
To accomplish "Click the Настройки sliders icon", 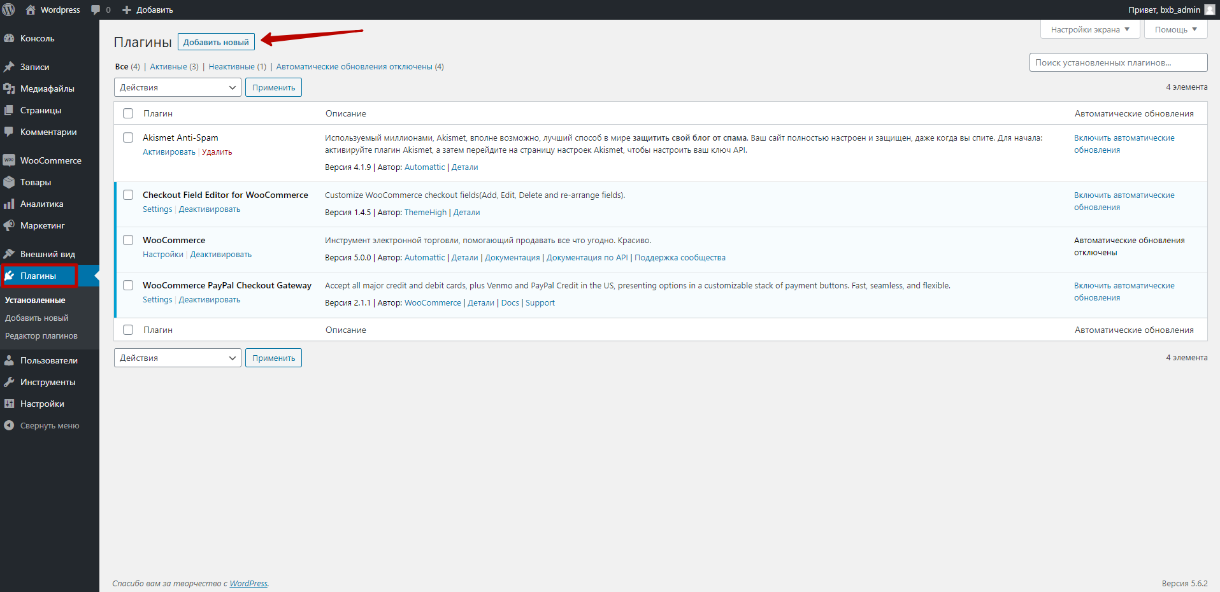I will click(x=9, y=404).
